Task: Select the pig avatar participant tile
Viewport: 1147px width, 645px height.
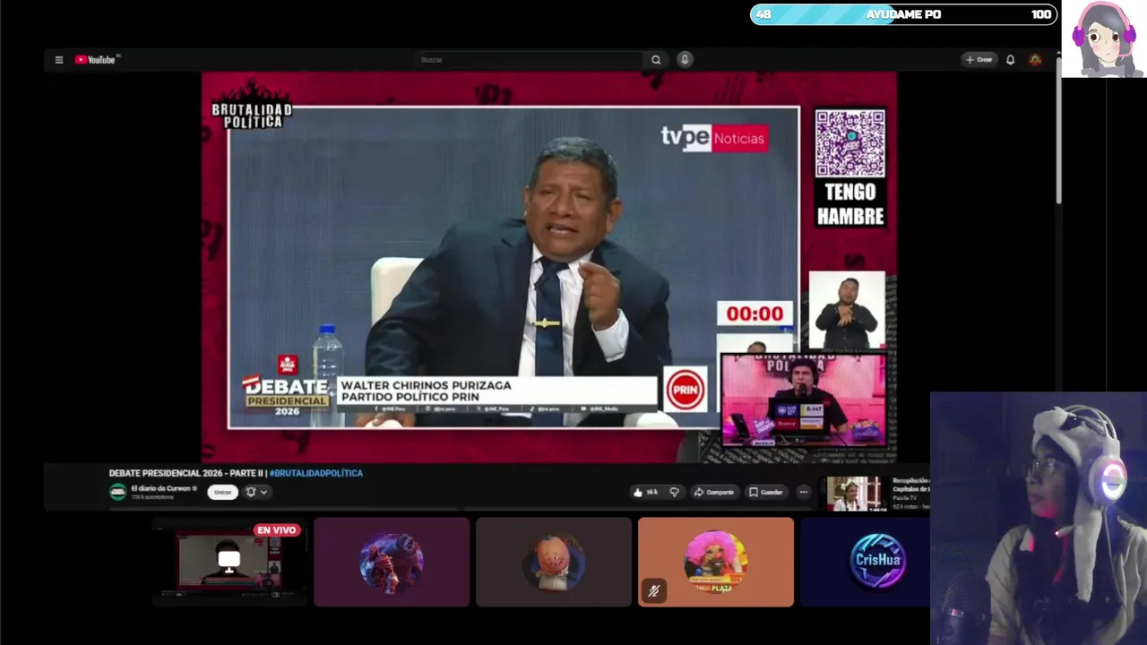Action: click(x=554, y=562)
